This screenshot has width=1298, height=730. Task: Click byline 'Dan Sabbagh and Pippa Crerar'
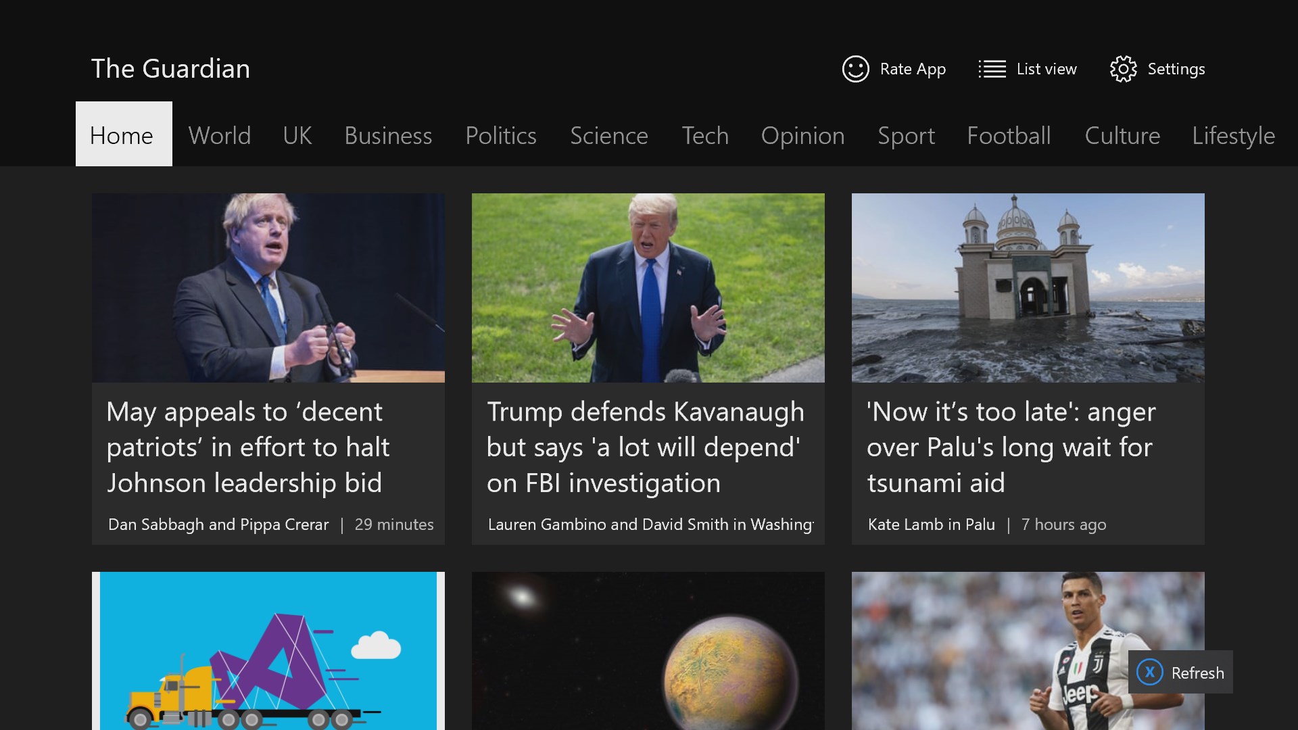click(218, 525)
